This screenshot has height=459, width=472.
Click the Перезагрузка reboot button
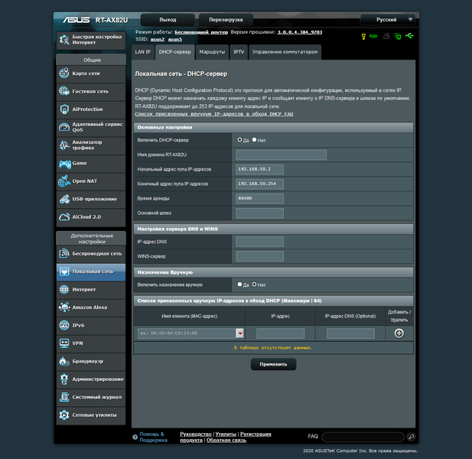(x=226, y=20)
